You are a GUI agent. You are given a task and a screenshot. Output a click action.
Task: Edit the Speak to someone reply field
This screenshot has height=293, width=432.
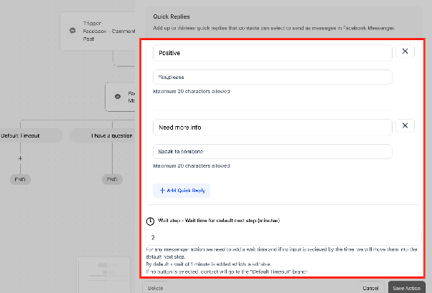(273, 152)
